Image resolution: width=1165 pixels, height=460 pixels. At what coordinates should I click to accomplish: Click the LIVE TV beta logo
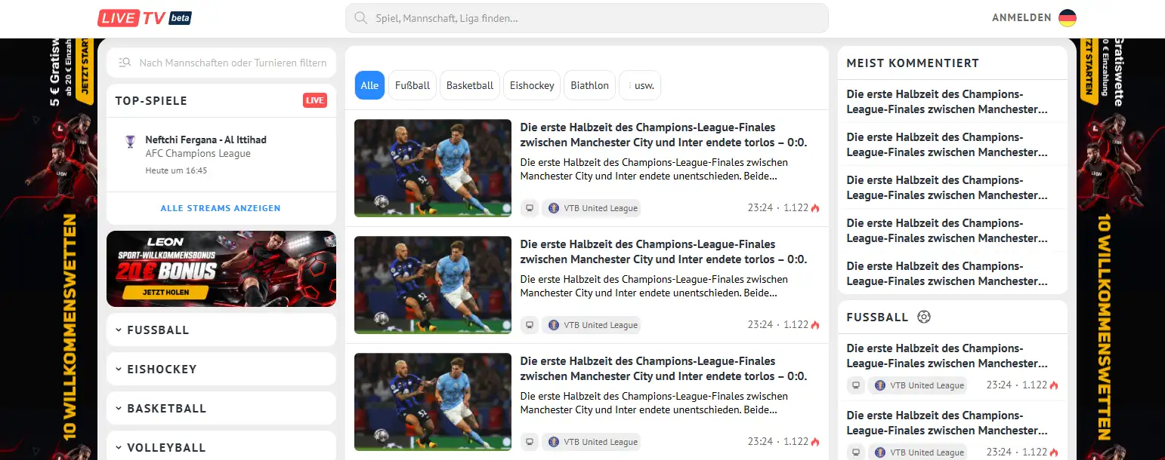[144, 18]
